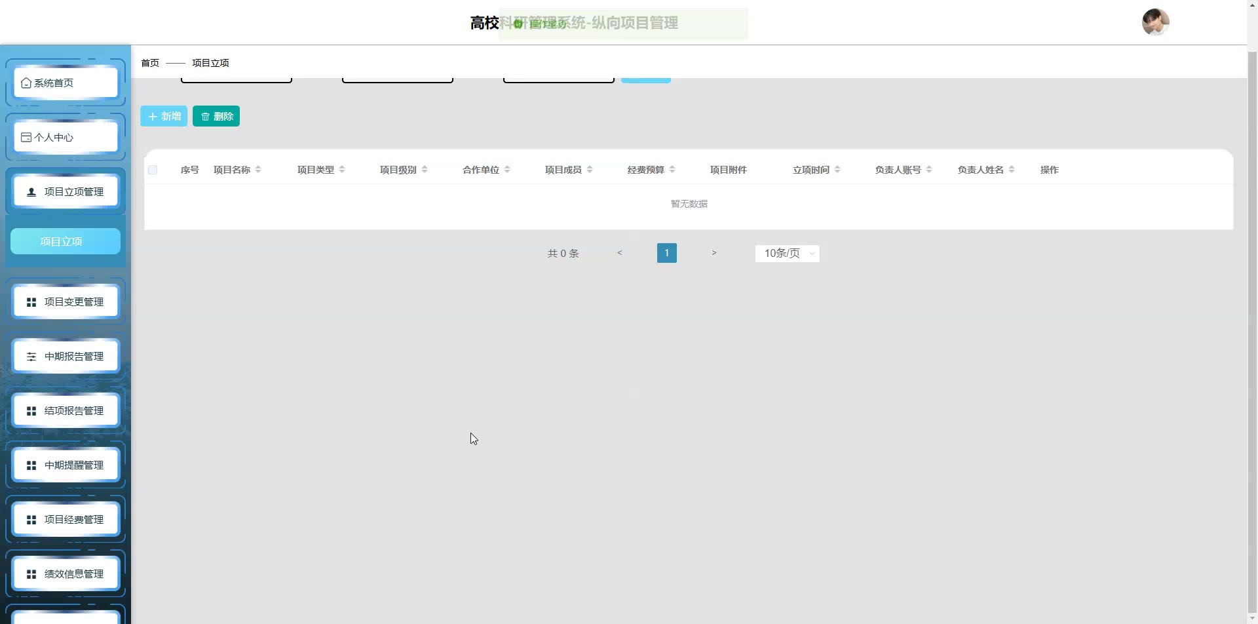
Task: Open 结项报告管理 in the sidebar
Action: [x=66, y=411]
